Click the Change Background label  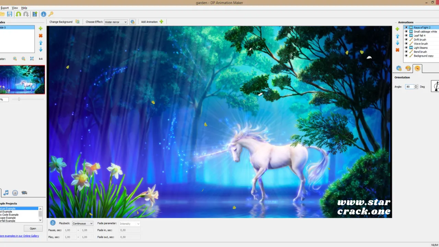(x=61, y=22)
